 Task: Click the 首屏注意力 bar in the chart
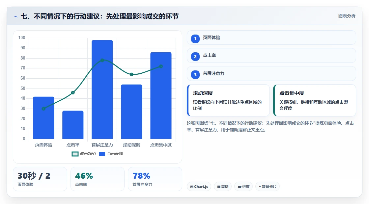click(102, 89)
